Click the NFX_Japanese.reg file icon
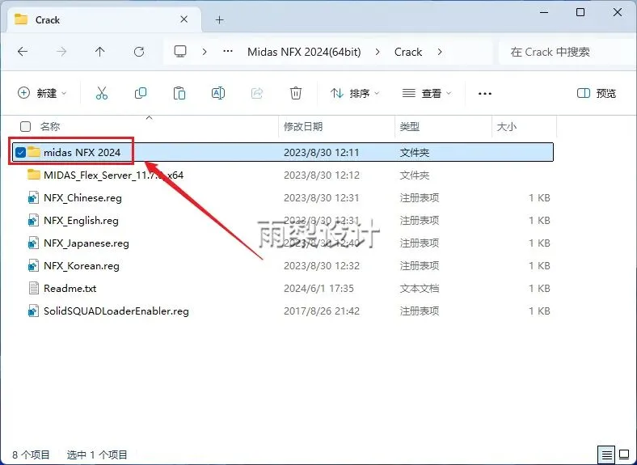The image size is (637, 465). pyautogui.click(x=33, y=243)
